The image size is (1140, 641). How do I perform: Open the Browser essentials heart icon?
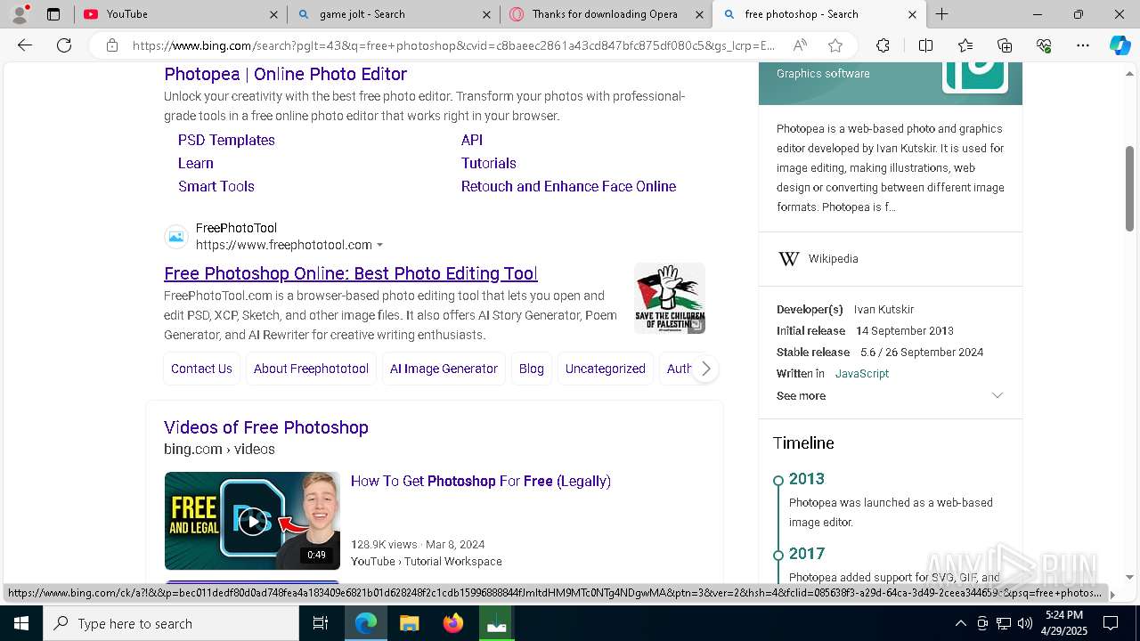tap(1044, 45)
